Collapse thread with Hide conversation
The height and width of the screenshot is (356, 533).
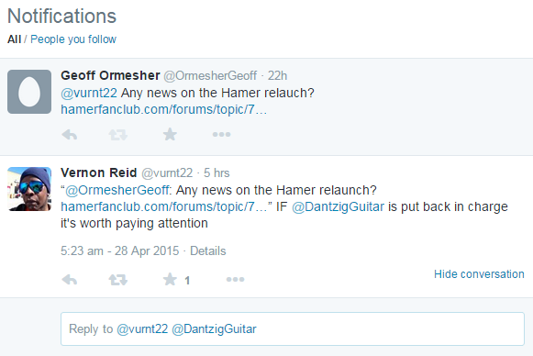479,274
